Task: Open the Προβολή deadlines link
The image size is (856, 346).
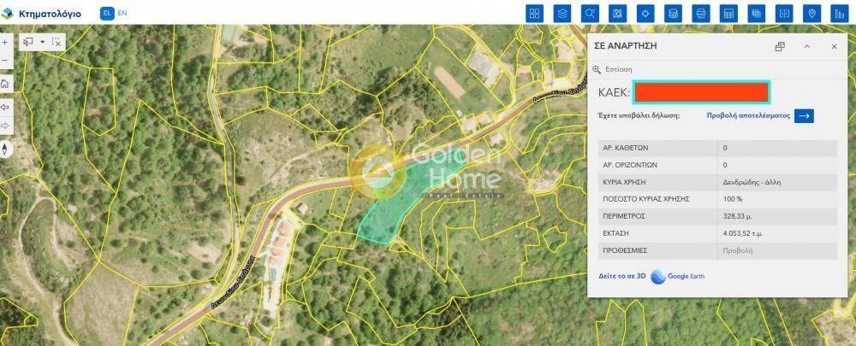Action: click(x=737, y=250)
